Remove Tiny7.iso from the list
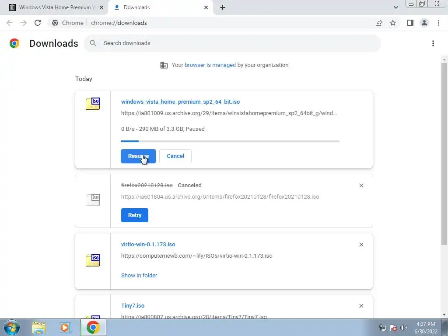Image resolution: width=448 pixels, height=336 pixels. 361,306
